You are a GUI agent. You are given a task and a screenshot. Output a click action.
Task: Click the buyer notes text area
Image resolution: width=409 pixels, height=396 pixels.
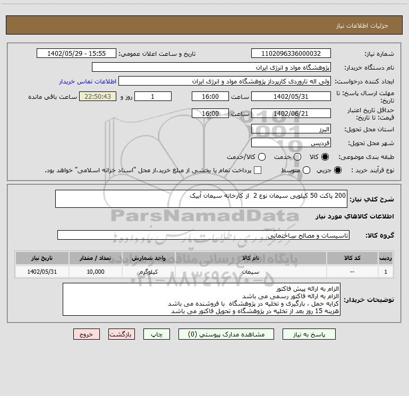[201, 299]
